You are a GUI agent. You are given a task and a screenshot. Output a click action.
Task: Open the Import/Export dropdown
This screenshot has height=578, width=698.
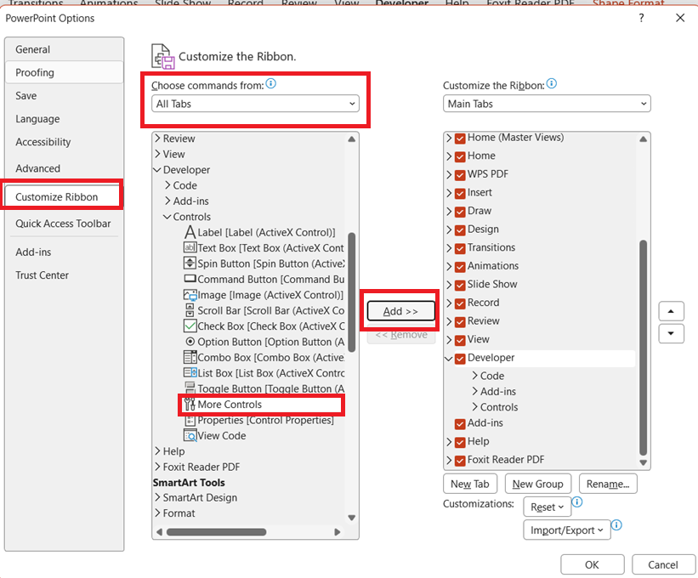click(x=567, y=530)
